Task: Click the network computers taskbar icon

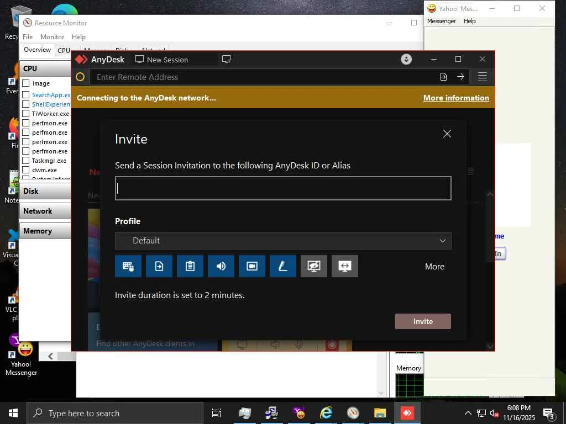Action: point(272,413)
